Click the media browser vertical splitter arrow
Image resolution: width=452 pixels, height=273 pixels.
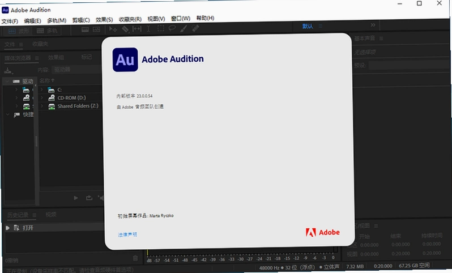coord(36,86)
